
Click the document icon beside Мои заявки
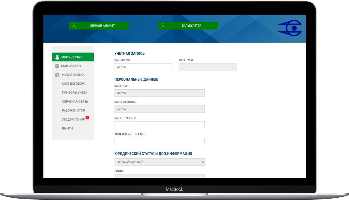57,66
